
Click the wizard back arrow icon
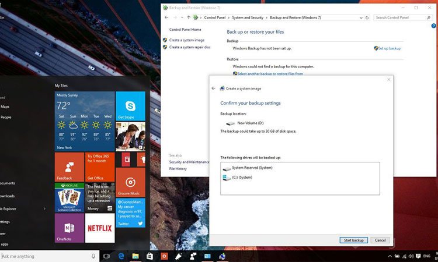214,88
